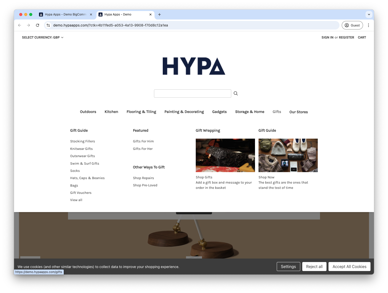The width and height of the screenshot is (388, 293).
Task: Open the Select Currency GBP dropdown
Action: (43, 37)
